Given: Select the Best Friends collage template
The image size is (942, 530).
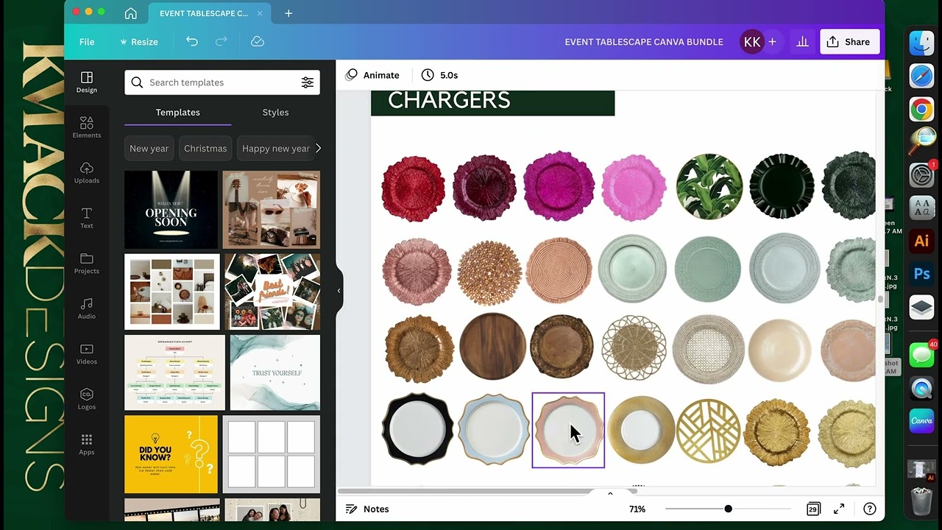Looking at the screenshot, I should (x=272, y=291).
